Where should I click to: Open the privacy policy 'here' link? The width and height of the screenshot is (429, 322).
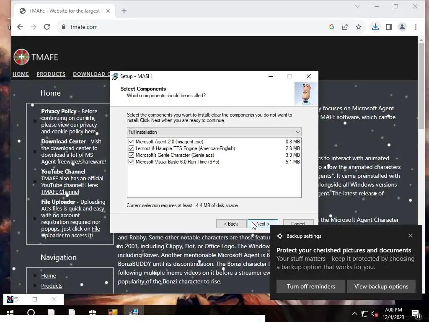tap(90, 131)
